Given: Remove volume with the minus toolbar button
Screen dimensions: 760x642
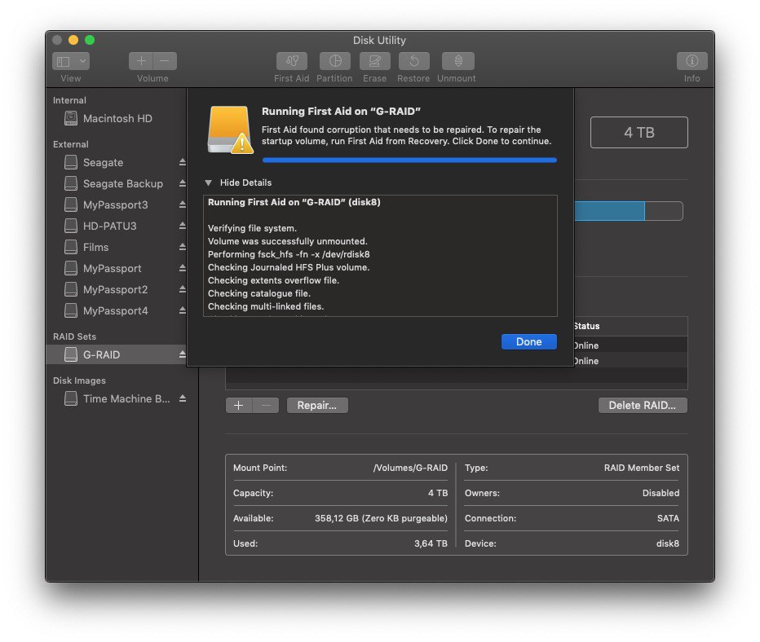Looking at the screenshot, I should 165,61.
